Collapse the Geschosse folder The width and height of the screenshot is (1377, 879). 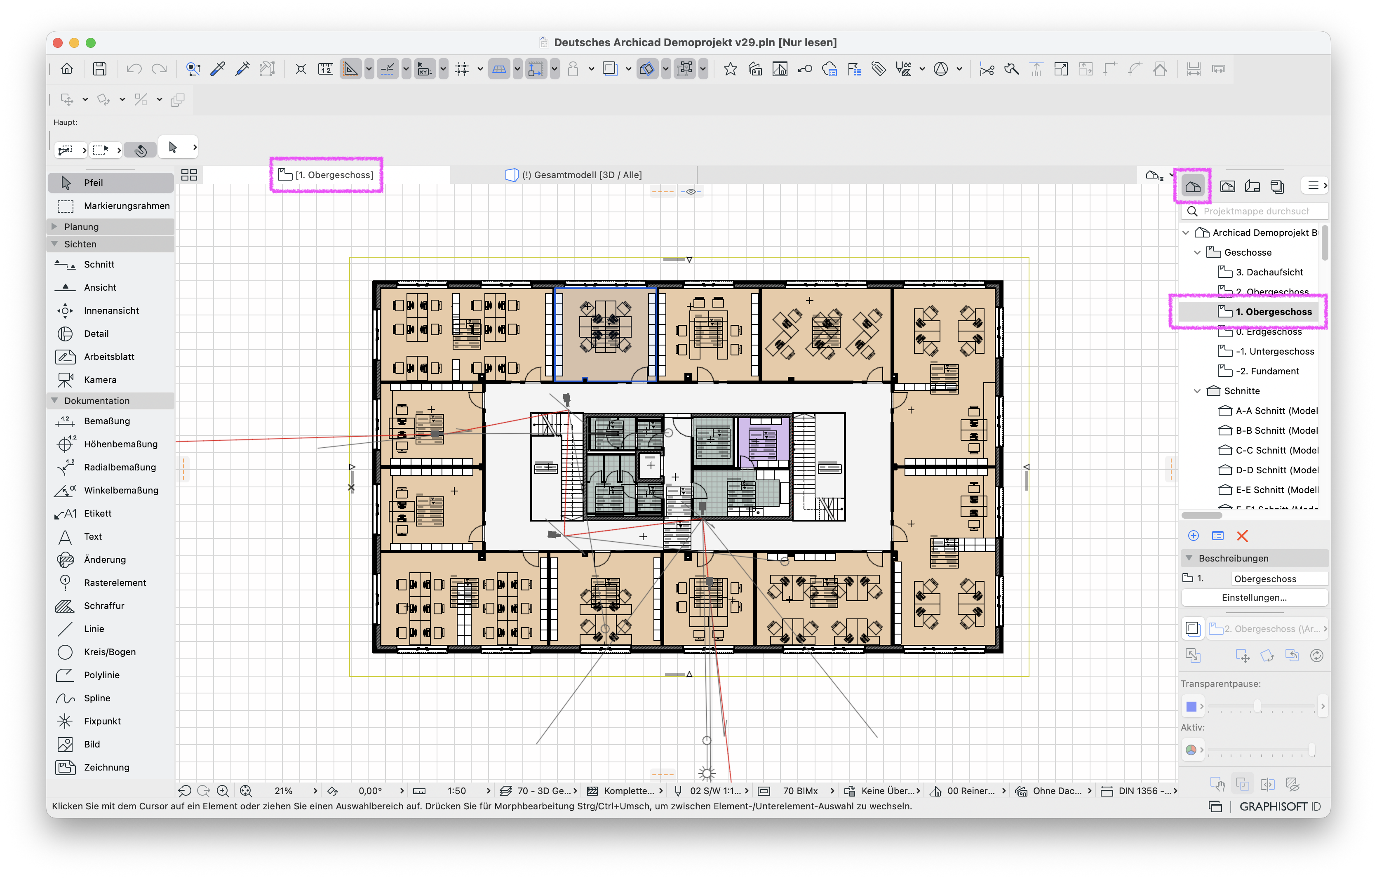pyautogui.click(x=1197, y=252)
